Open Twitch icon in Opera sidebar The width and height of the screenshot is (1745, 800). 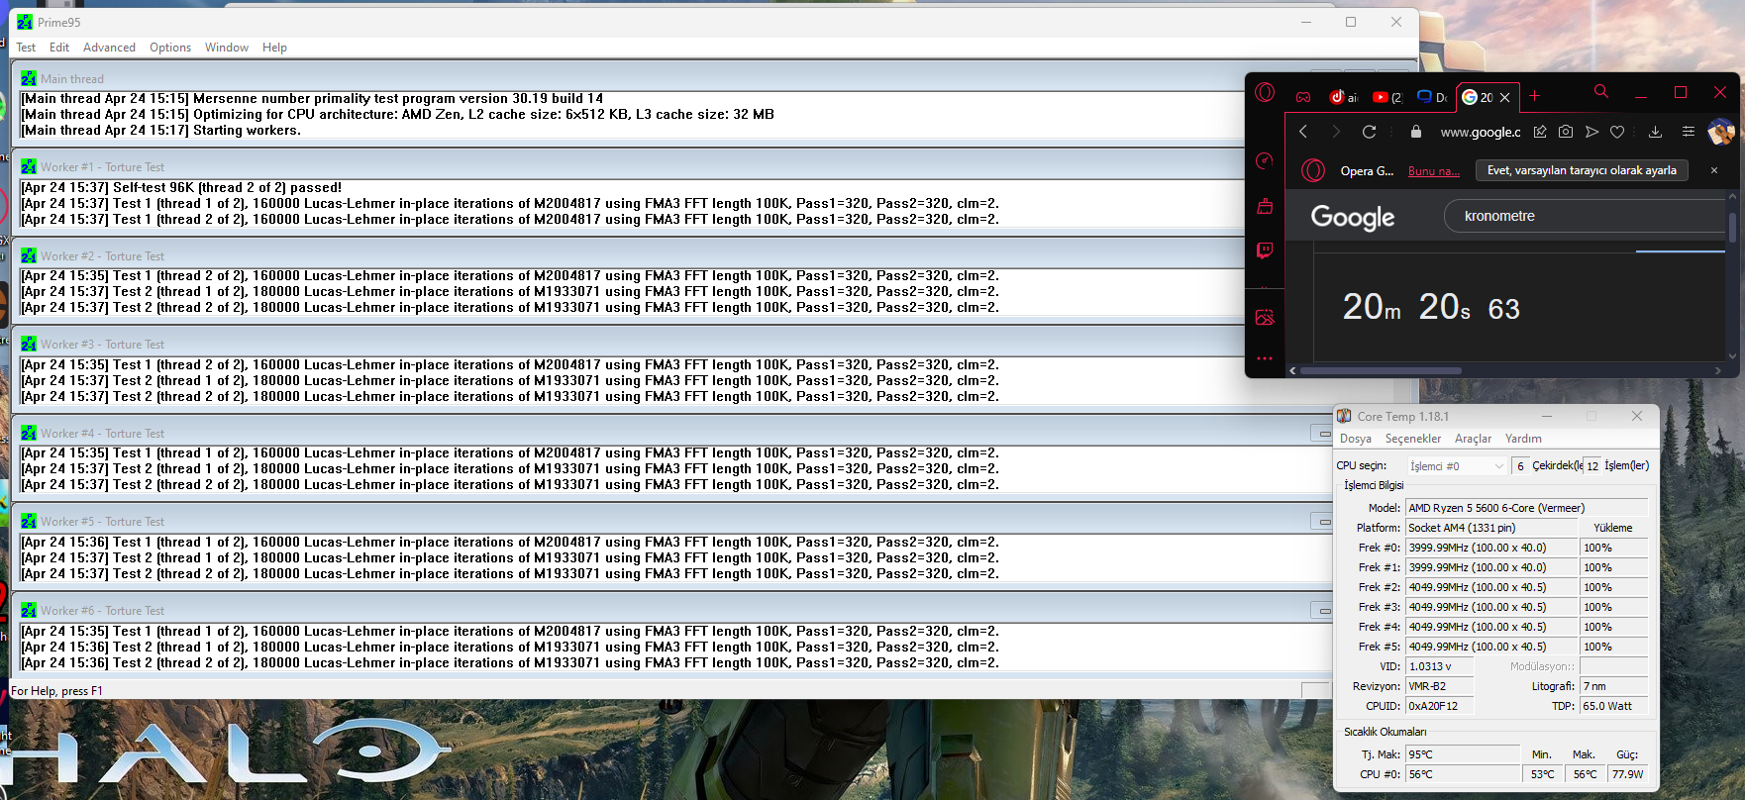(x=1265, y=250)
